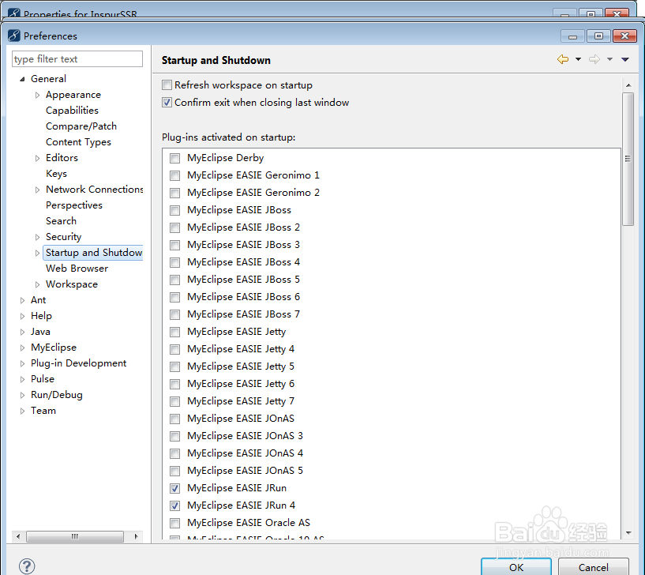Click the type filter text field
Viewport: 645px width, 575px height.
click(77, 59)
